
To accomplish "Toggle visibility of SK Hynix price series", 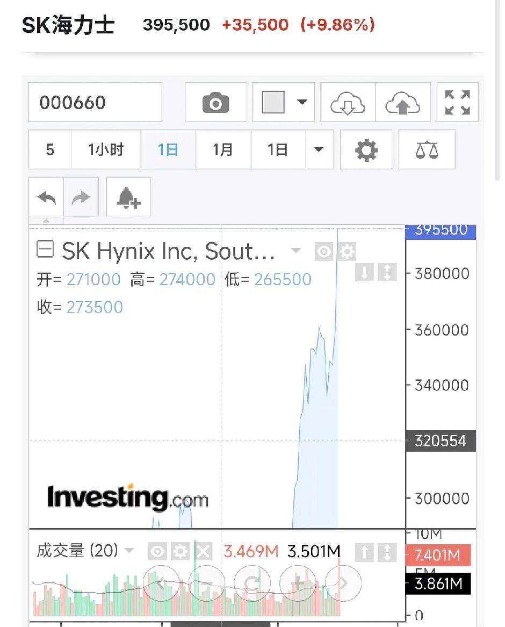I will 323,251.
